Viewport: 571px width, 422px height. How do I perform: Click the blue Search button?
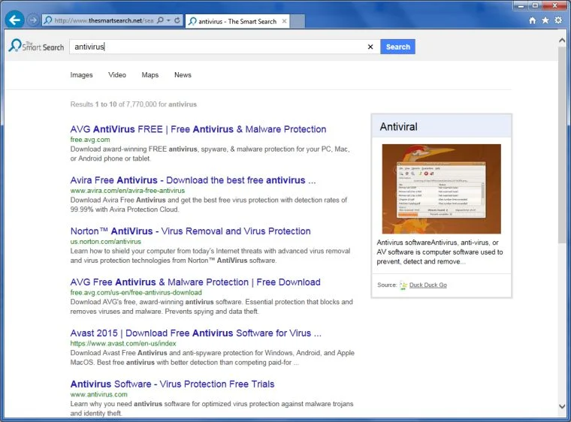(397, 47)
